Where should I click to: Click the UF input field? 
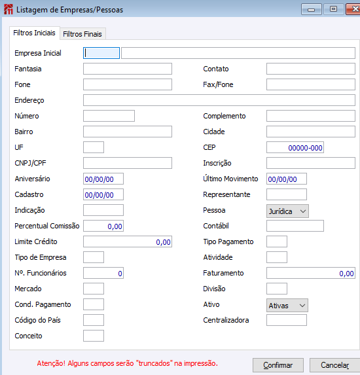pyautogui.click(x=94, y=147)
